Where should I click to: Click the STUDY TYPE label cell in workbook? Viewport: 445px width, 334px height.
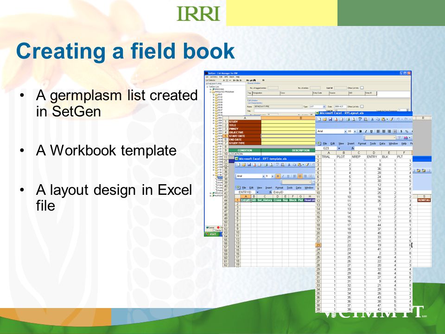[x=245, y=143]
